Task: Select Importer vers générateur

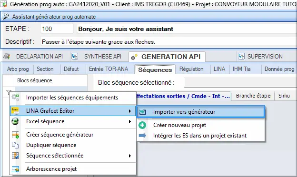Action: click(x=200, y=112)
